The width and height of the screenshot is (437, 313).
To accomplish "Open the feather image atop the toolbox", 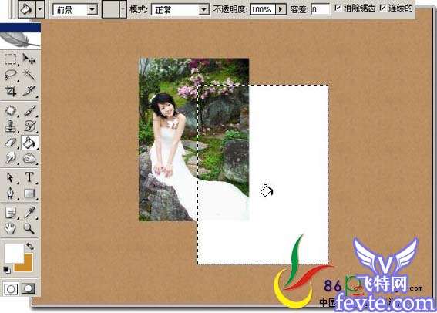I will 20,40.
